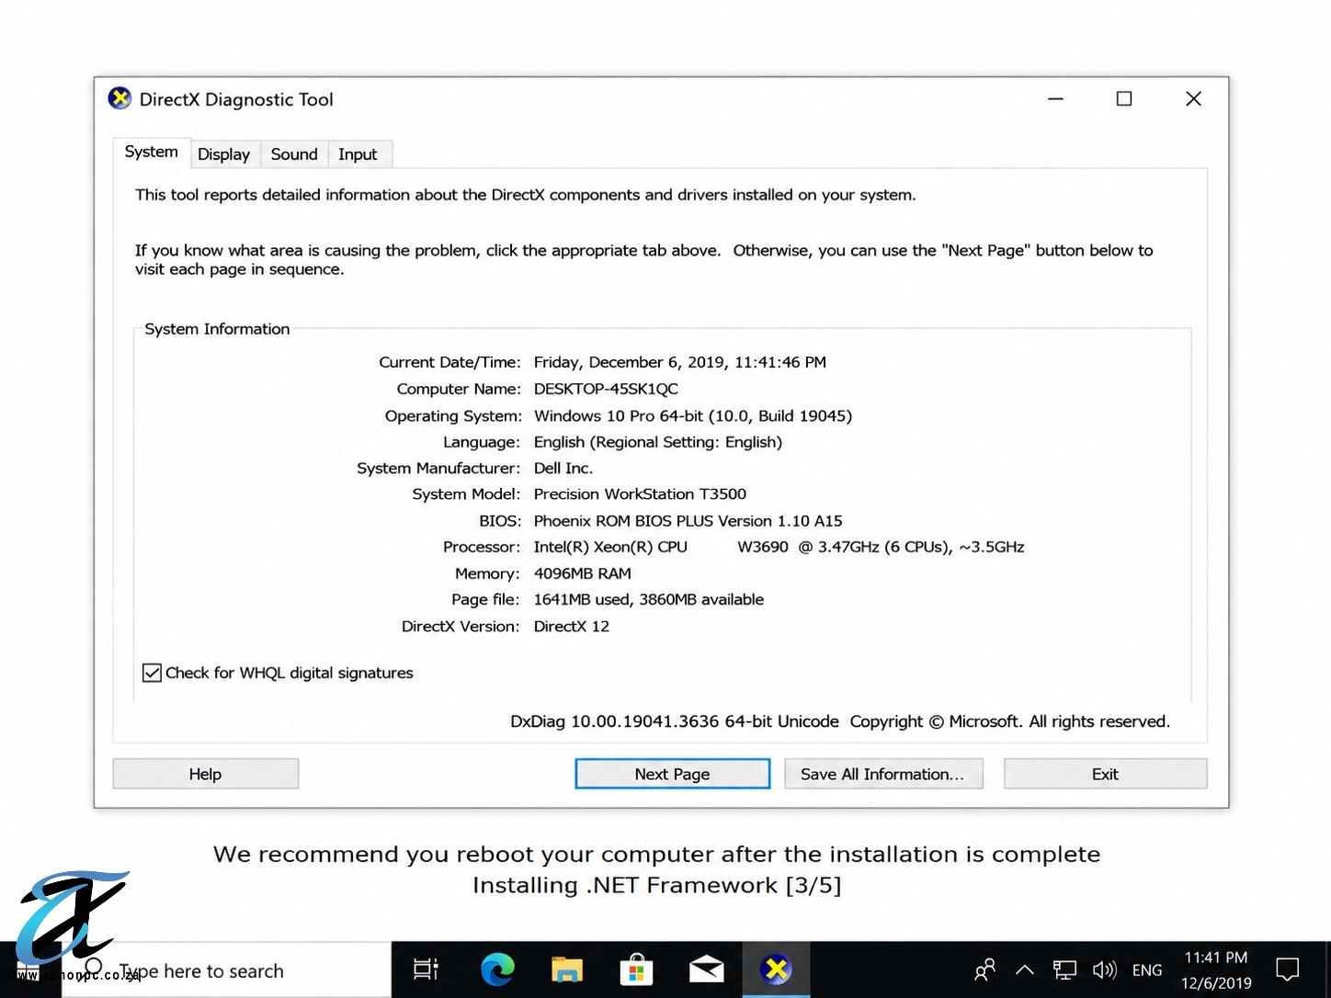Screen dimensions: 1331x998
Task: Click the system manufacturer value Dell Inc.
Action: [x=563, y=468]
